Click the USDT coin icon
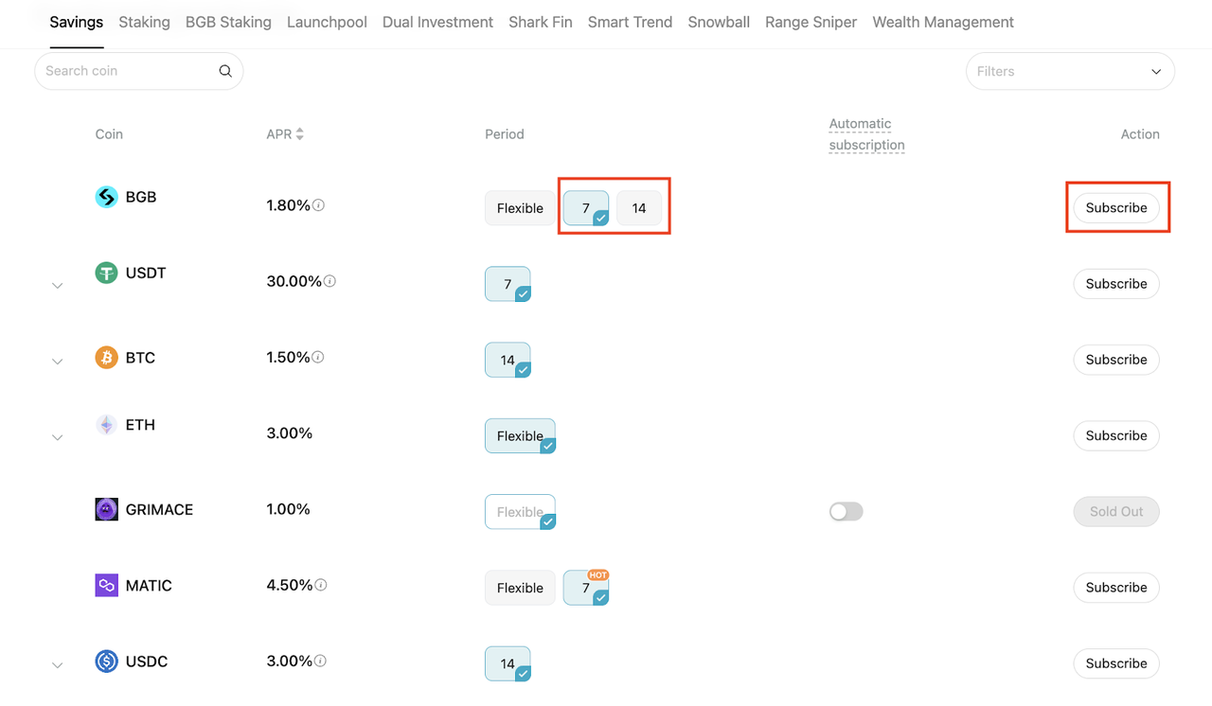 [106, 273]
